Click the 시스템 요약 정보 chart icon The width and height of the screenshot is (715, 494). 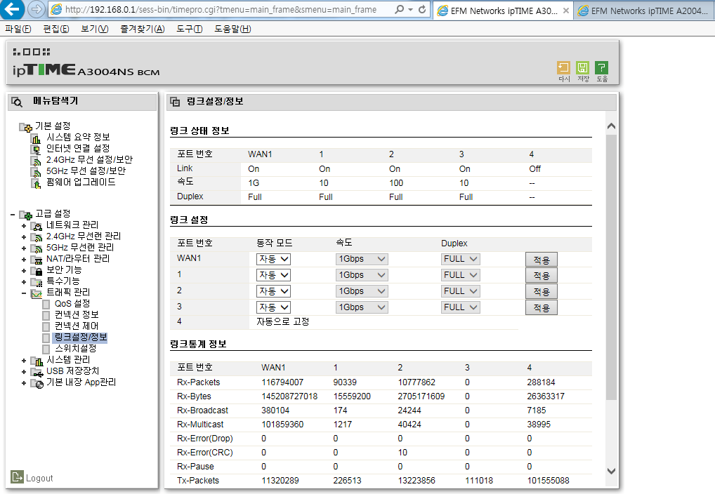click(36, 138)
